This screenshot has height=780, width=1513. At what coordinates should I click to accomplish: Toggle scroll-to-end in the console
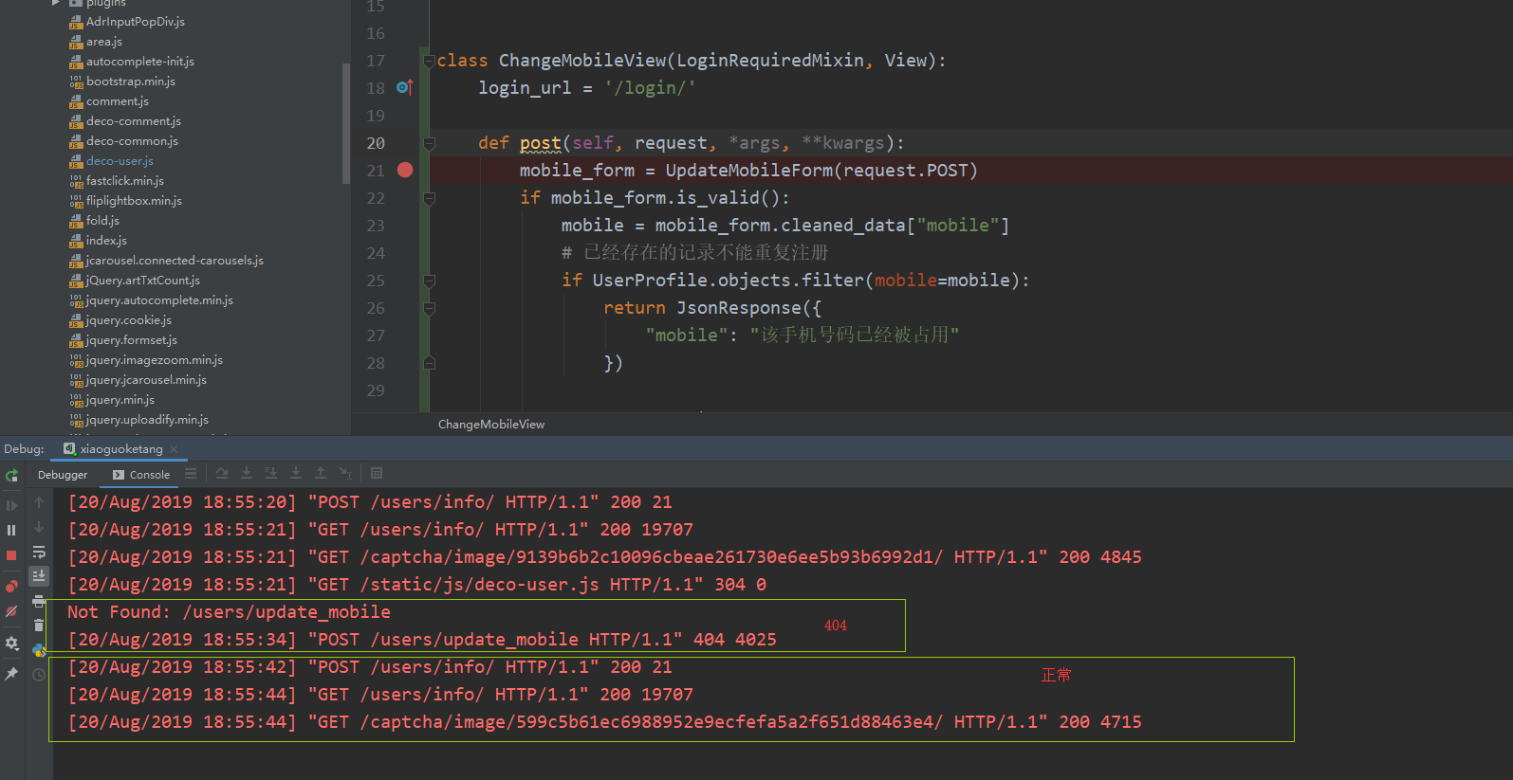pos(39,575)
